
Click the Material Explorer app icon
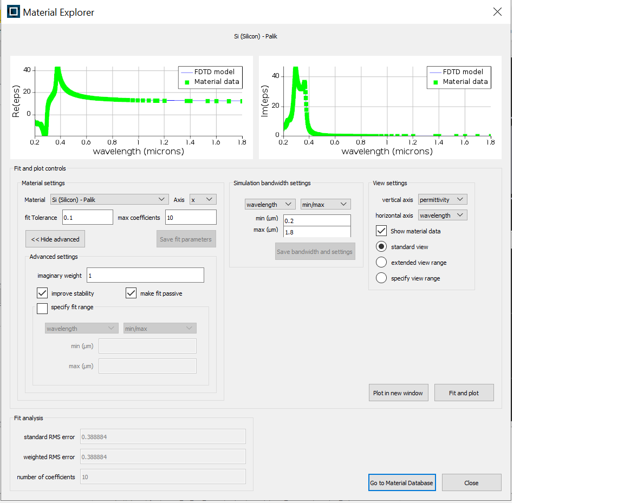pos(13,12)
